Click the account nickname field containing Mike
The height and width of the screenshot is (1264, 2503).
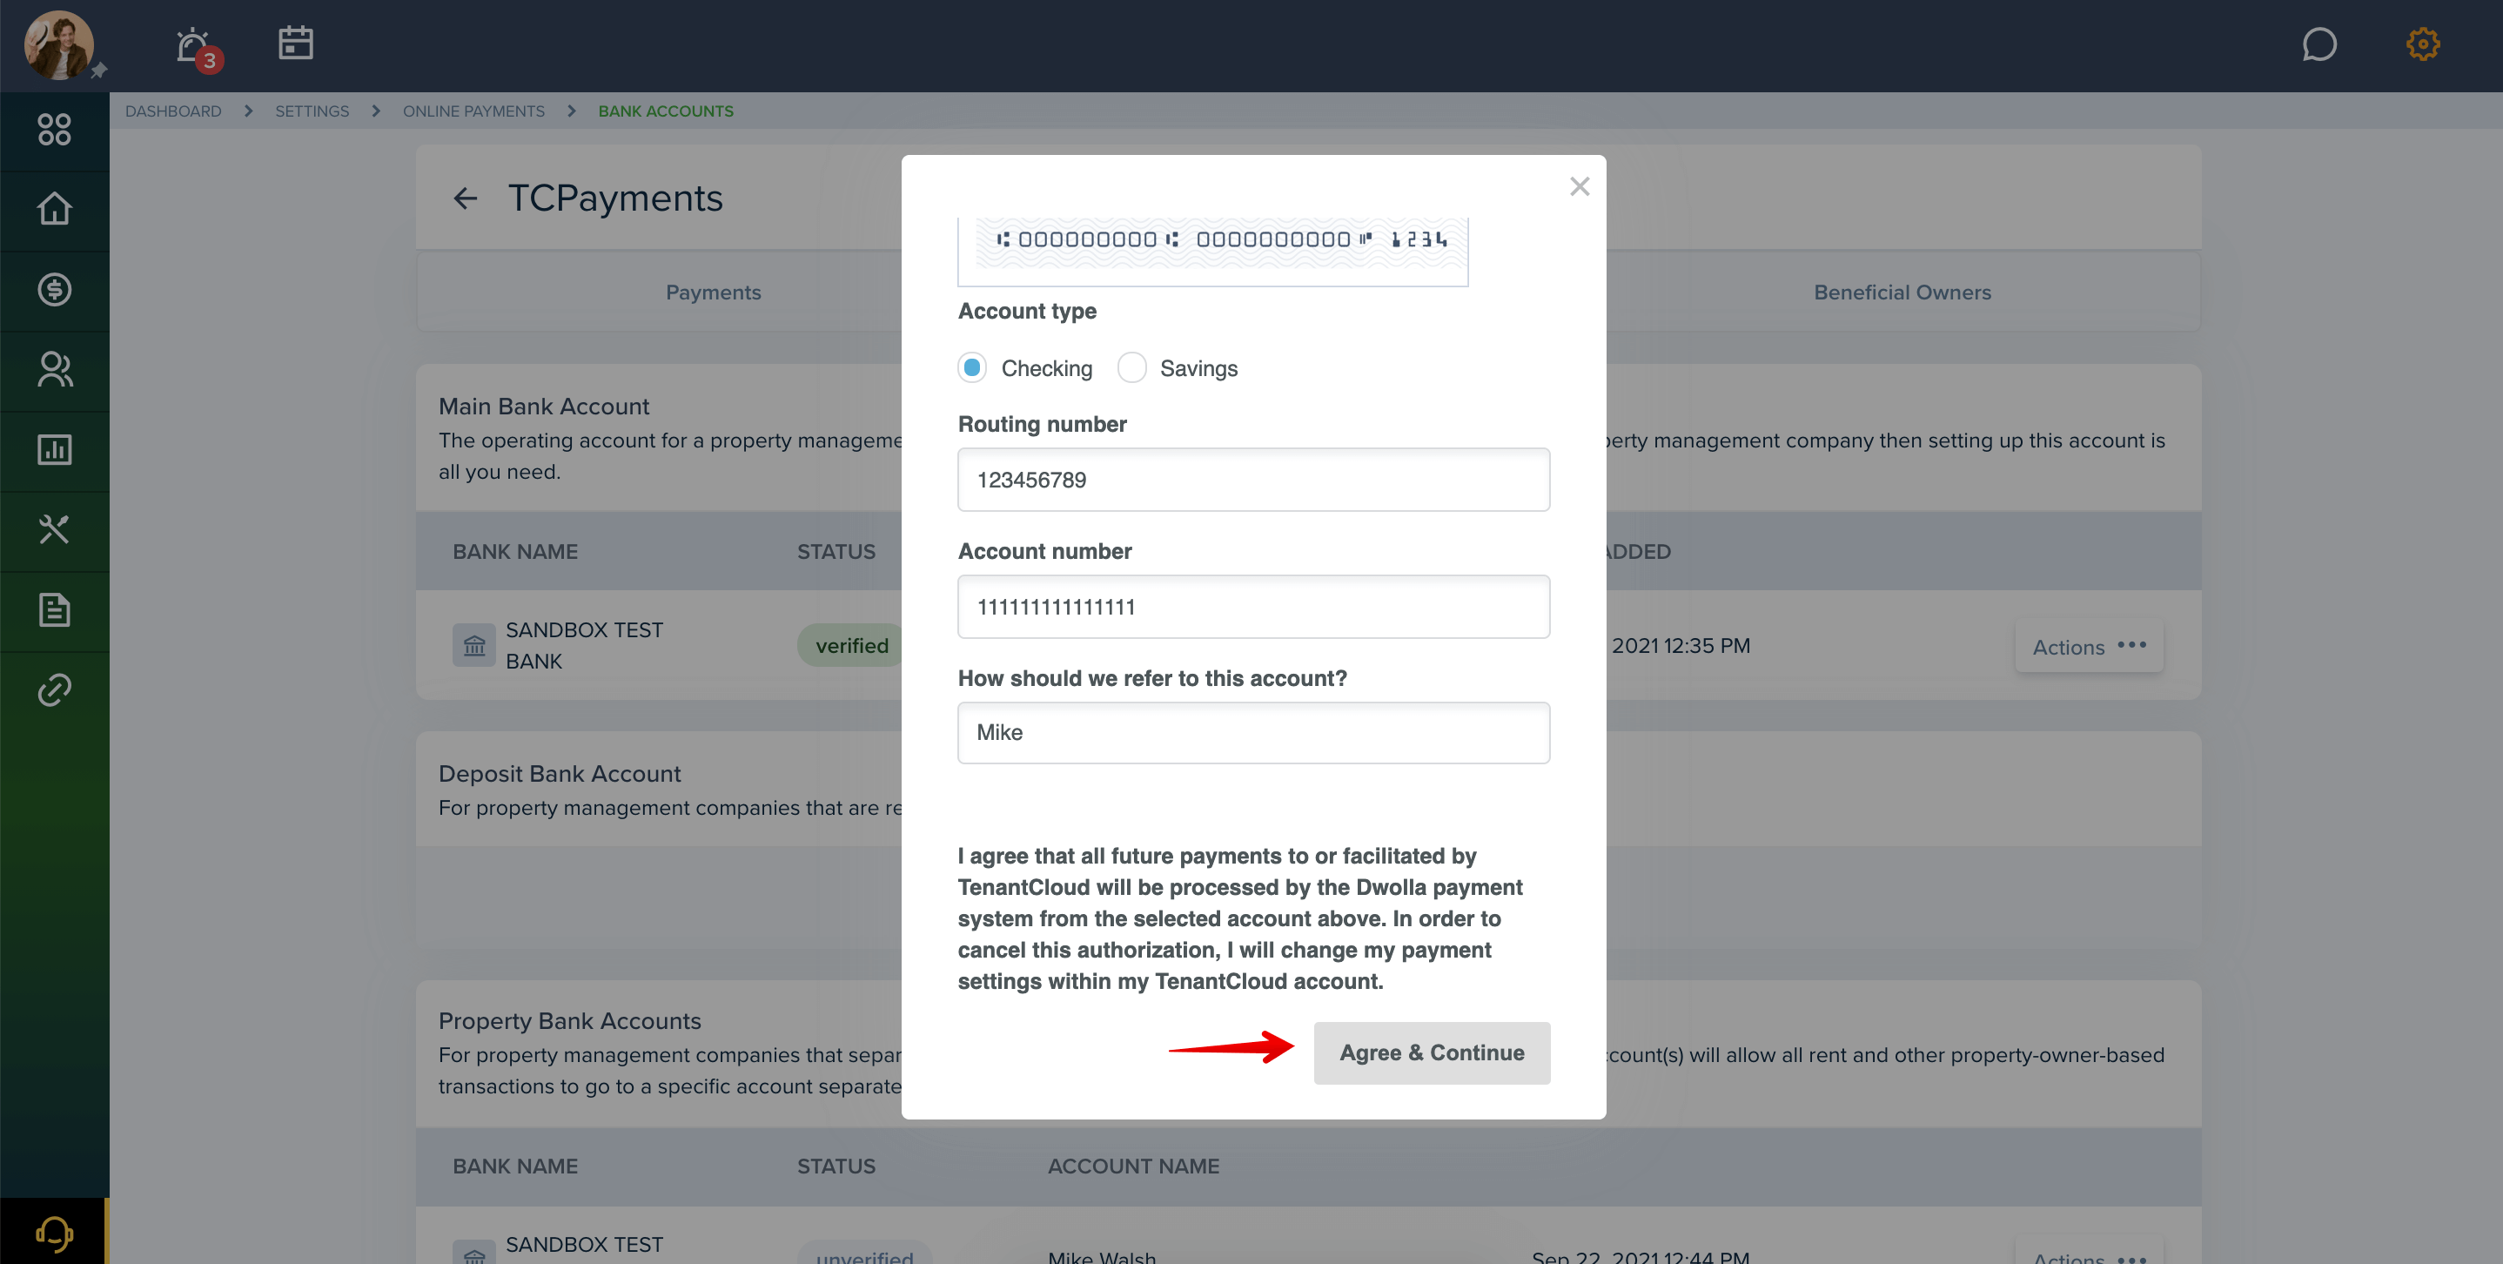coord(1253,733)
